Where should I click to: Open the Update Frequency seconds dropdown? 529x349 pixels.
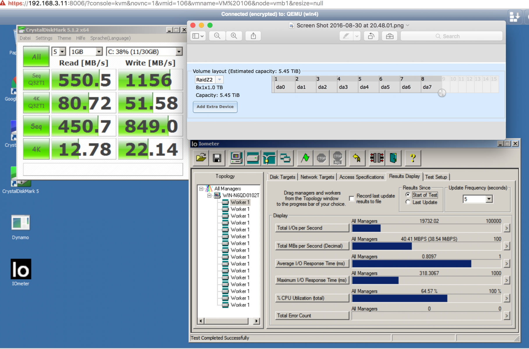tap(489, 199)
